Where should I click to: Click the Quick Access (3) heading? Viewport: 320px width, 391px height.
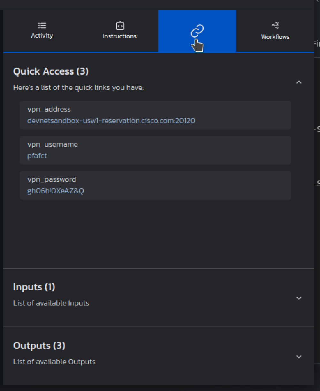point(51,71)
